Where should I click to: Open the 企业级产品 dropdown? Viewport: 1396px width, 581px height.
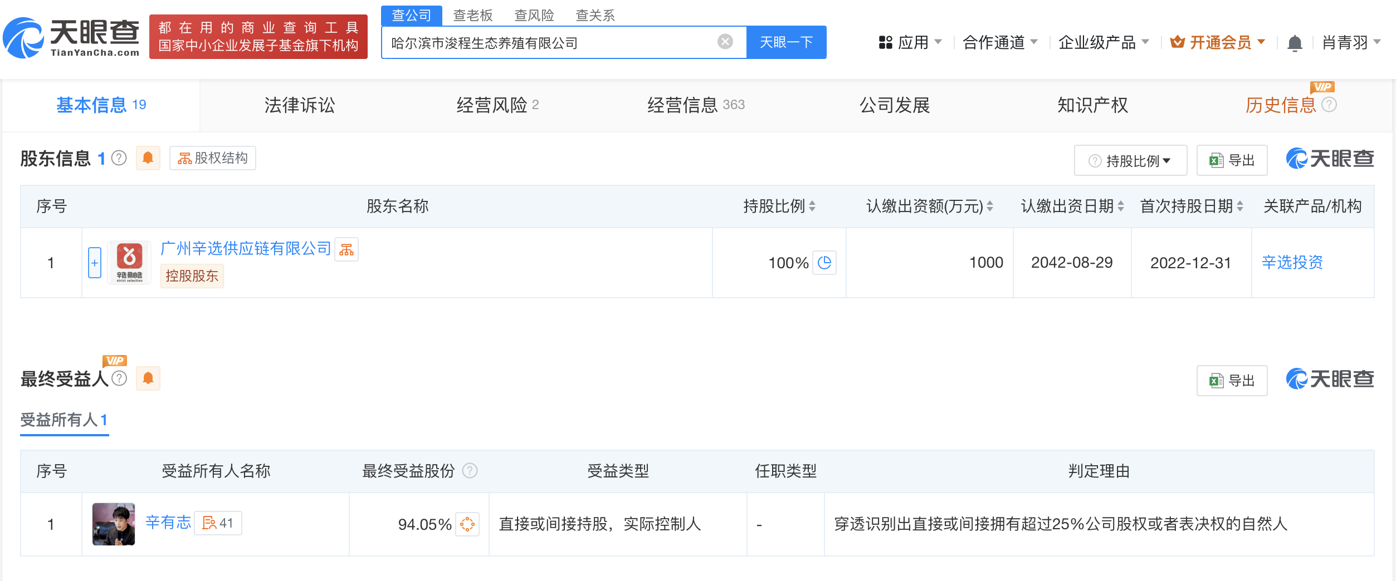point(1104,42)
